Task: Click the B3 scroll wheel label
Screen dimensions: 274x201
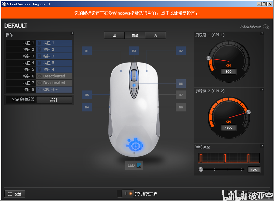Action: coord(134,51)
